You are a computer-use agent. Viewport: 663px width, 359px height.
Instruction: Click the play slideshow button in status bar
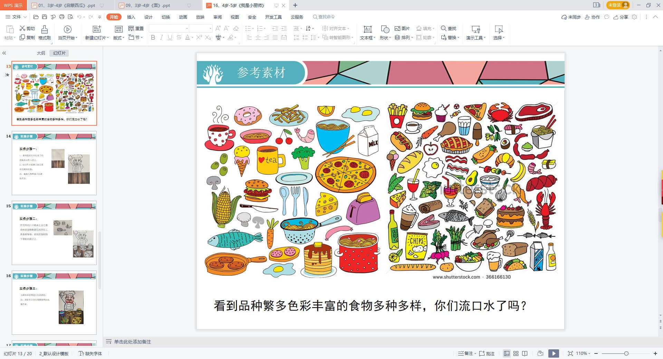554,353
